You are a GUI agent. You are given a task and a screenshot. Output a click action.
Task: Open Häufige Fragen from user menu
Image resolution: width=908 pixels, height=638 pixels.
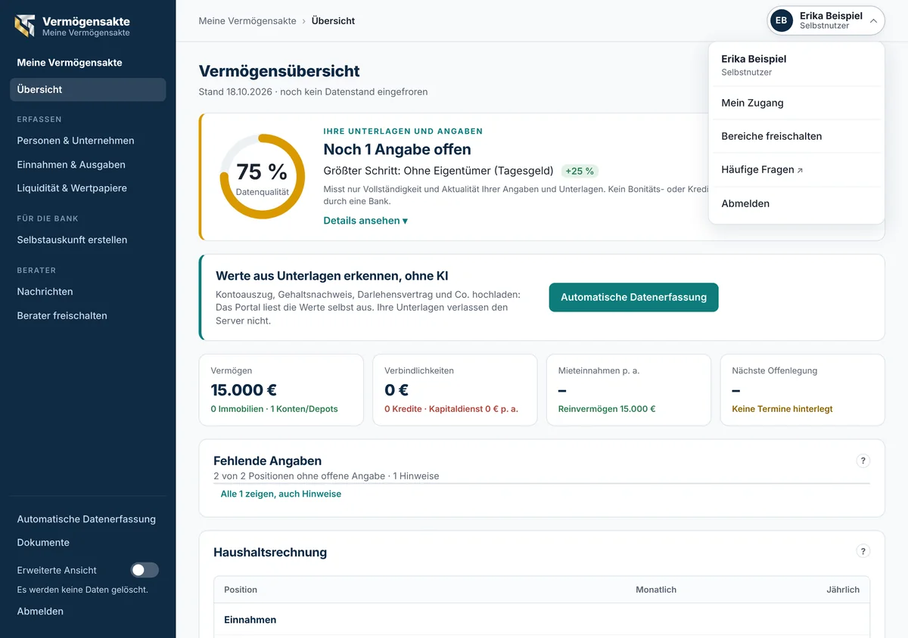pos(797,169)
